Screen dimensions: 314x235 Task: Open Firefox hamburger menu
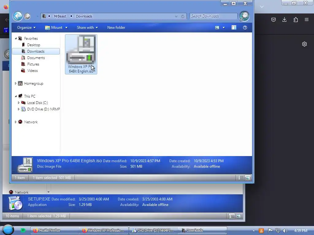[307, 20]
